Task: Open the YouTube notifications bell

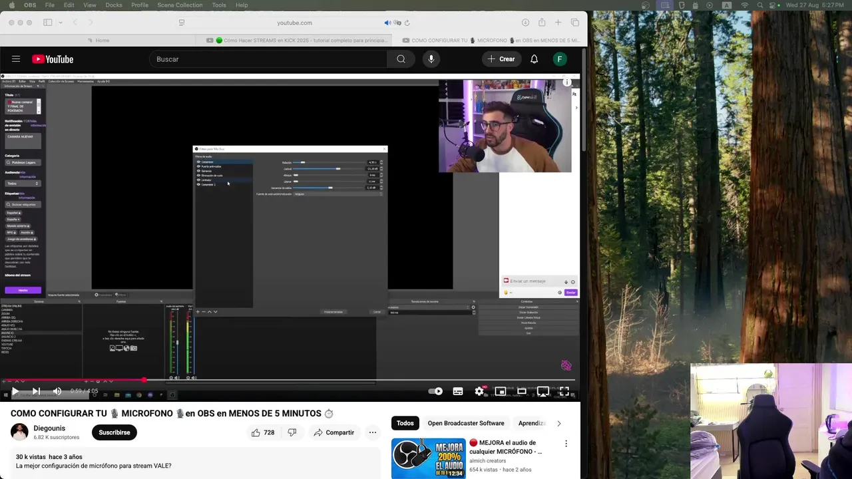Action: (x=534, y=59)
